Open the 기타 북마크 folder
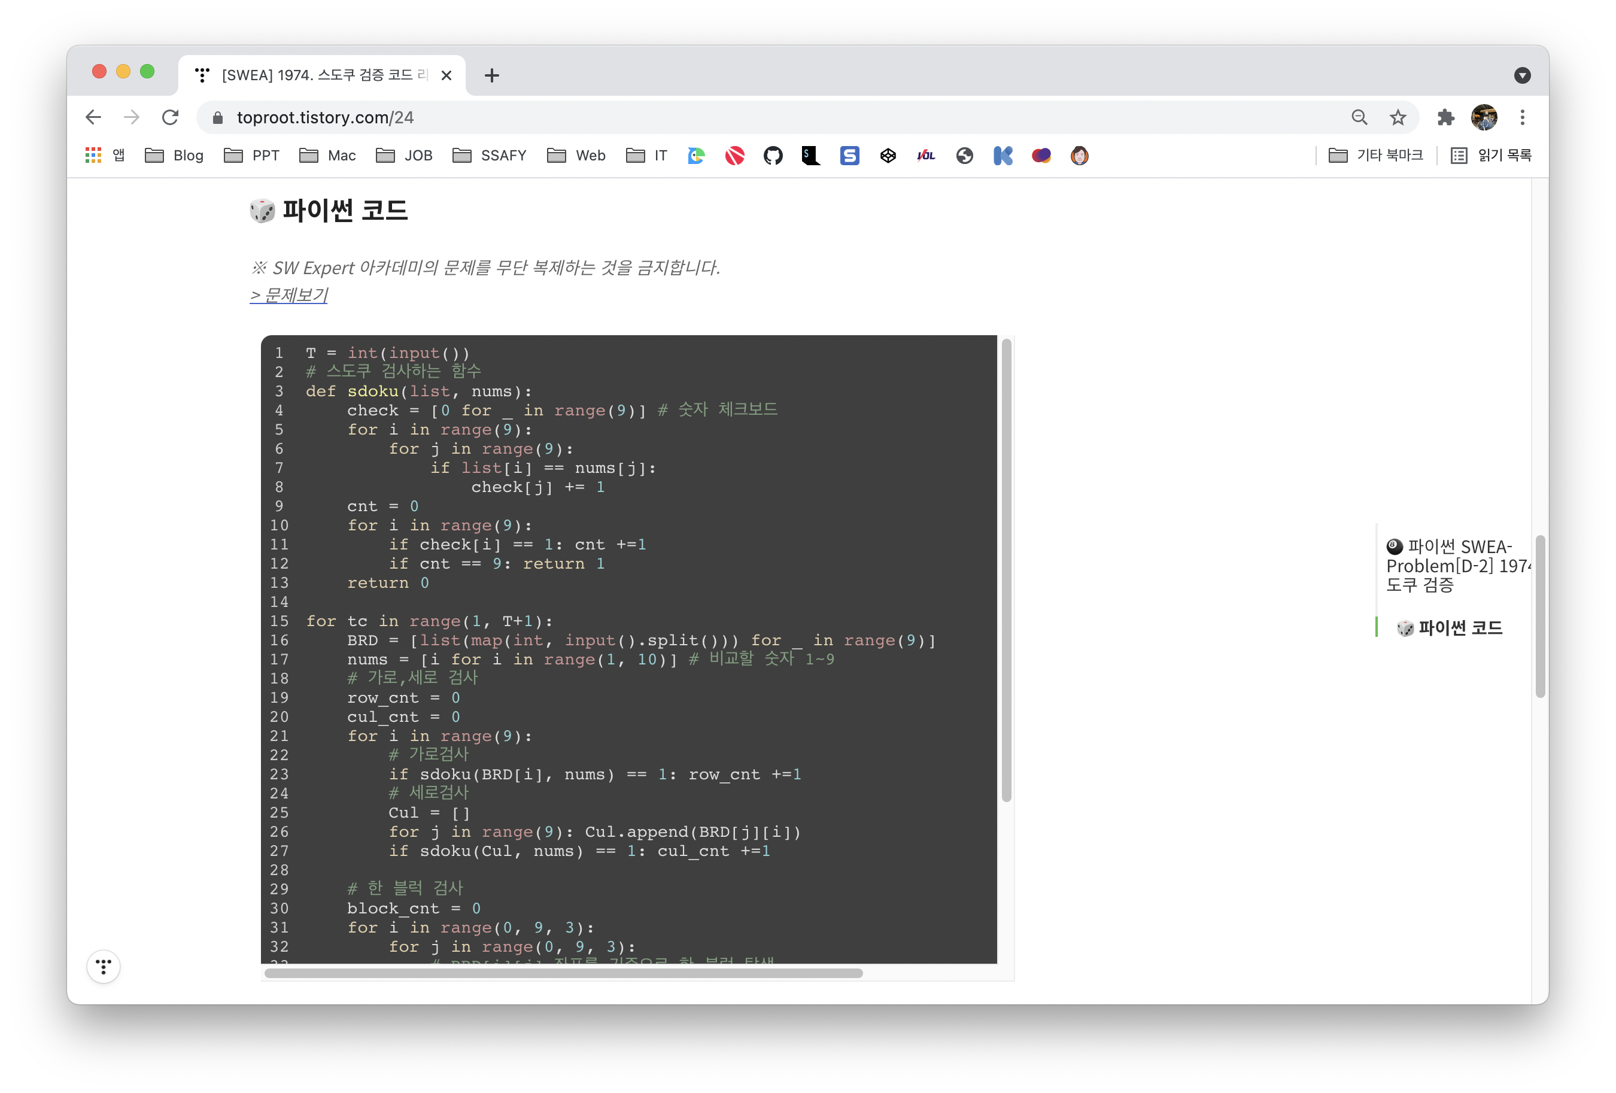1616x1093 pixels. (x=1375, y=156)
